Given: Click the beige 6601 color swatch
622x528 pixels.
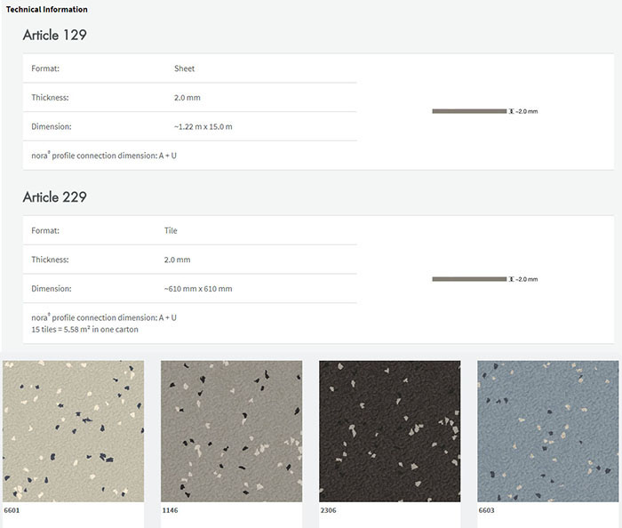Looking at the screenshot, I should coord(73,431).
